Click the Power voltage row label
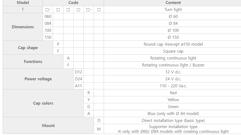Viewport: 241px width, 135px height. [x=38, y=79]
